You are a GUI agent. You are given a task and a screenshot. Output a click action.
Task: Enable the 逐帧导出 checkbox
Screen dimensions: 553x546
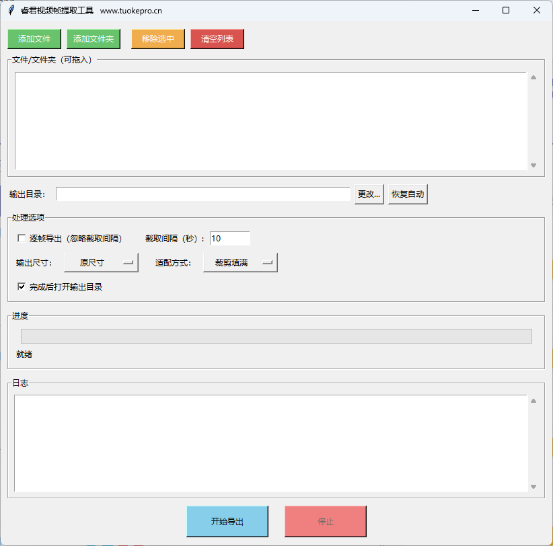pyautogui.click(x=22, y=238)
